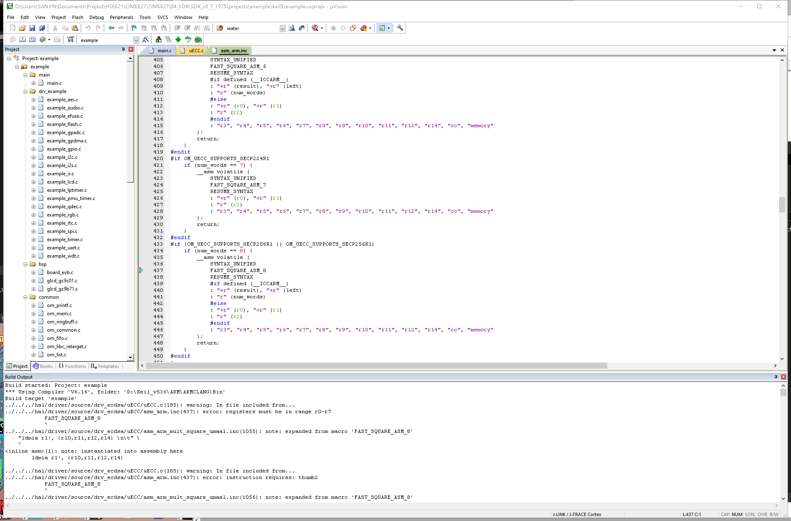Save the current file
Screen dimensions: 791x521
tap(32, 28)
